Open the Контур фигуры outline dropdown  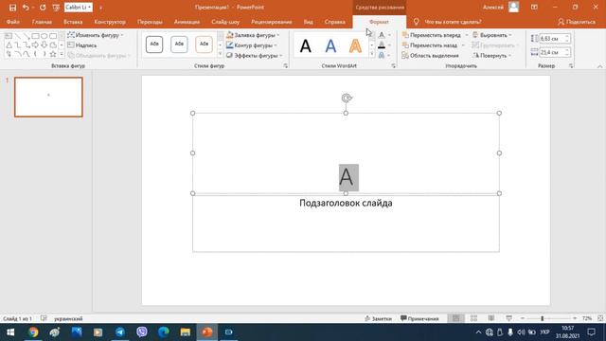[252, 45]
